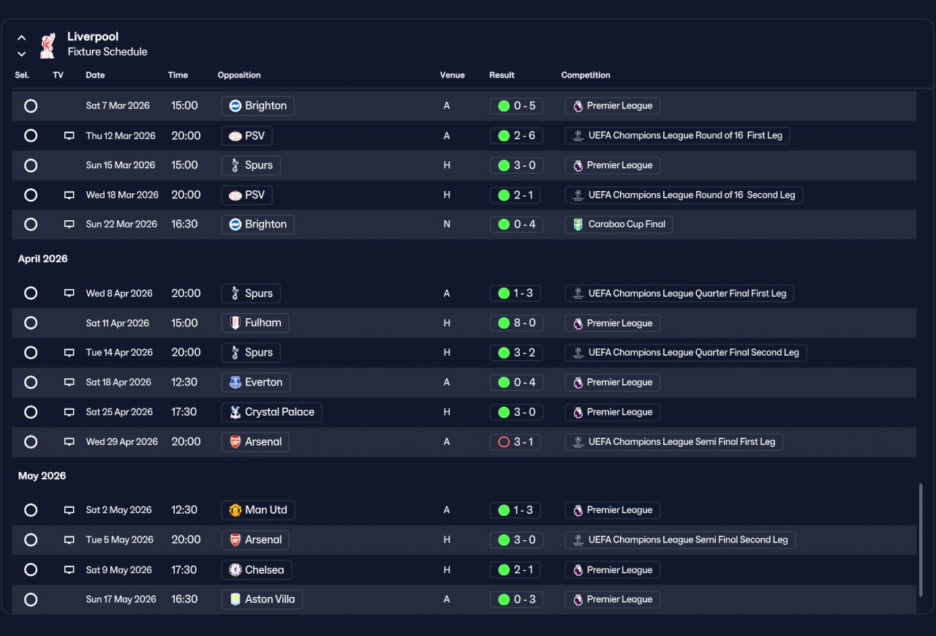
Task: Click the TV icon for the 12 Mar PSV match
Action: tap(69, 135)
